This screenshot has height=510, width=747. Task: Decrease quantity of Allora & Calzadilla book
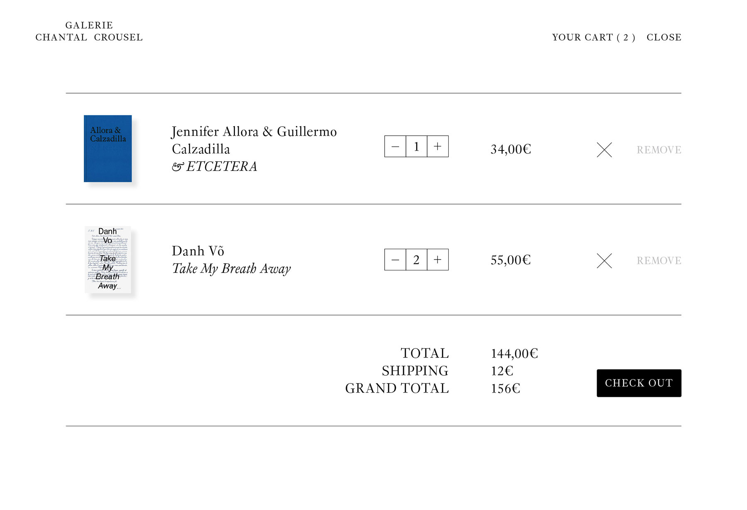click(x=395, y=146)
